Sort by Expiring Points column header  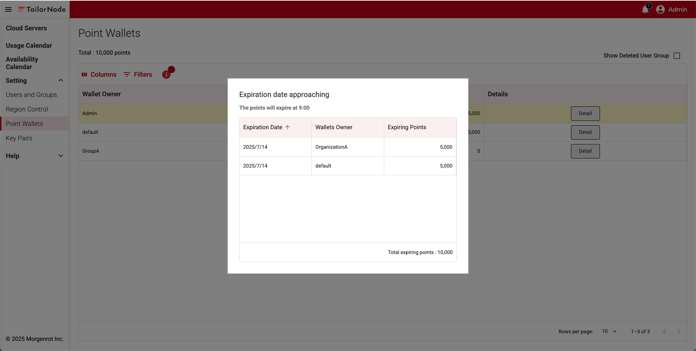coord(420,127)
